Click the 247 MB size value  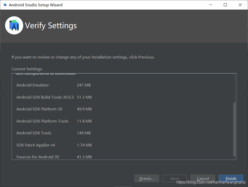pos(84,85)
